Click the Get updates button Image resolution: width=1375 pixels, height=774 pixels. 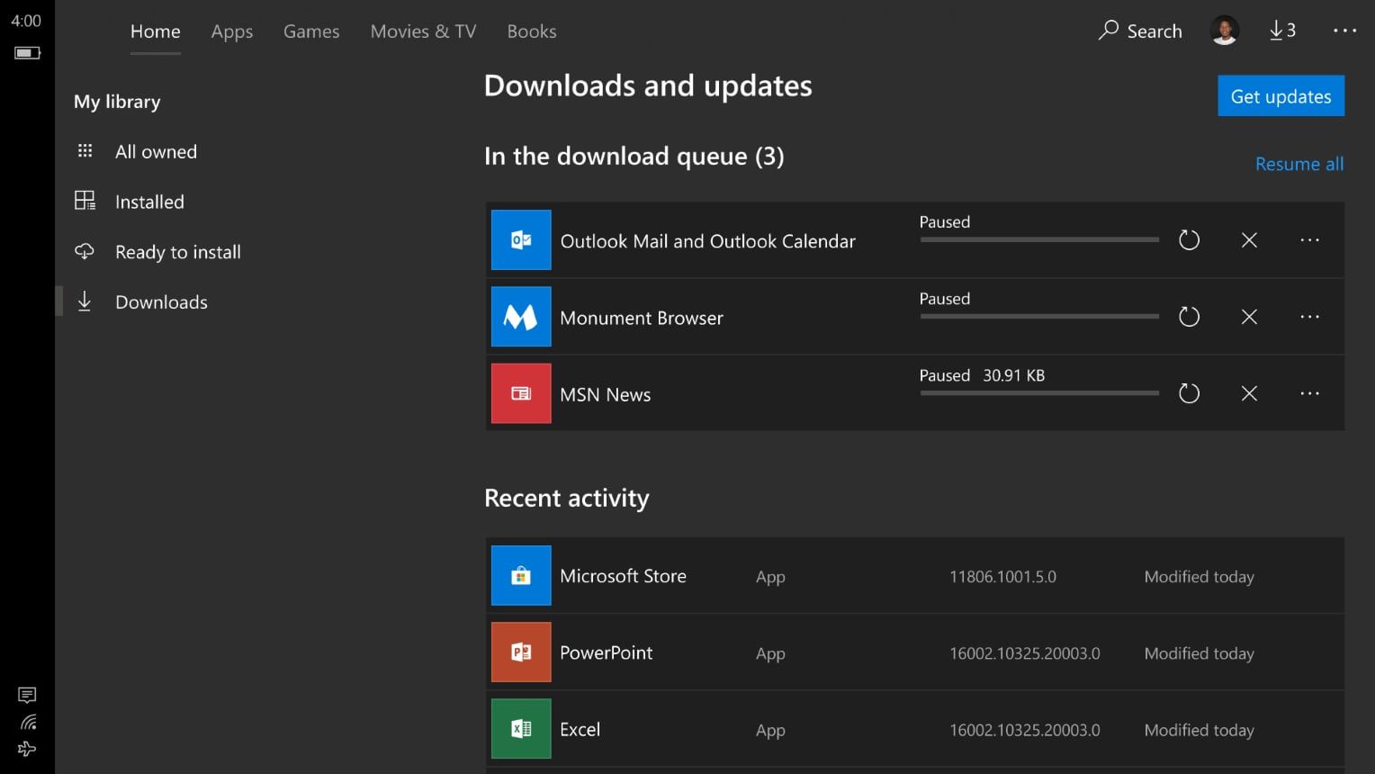point(1281,95)
